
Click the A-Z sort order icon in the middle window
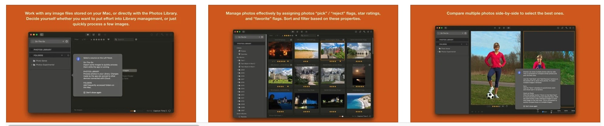pyautogui.click(x=370, y=116)
